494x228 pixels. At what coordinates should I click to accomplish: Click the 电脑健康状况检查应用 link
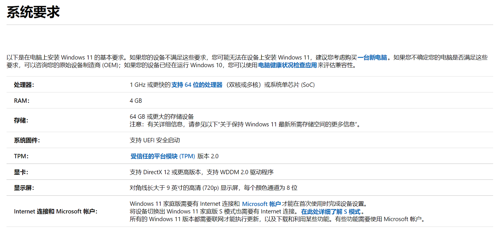coord(287,66)
